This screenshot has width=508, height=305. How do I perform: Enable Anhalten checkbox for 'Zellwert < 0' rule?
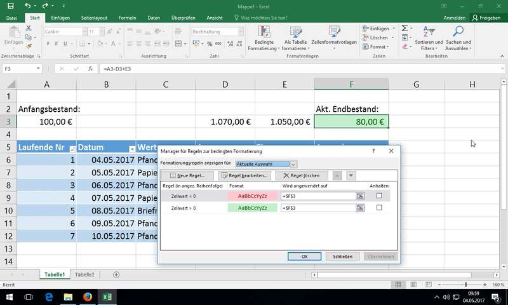tap(379, 196)
